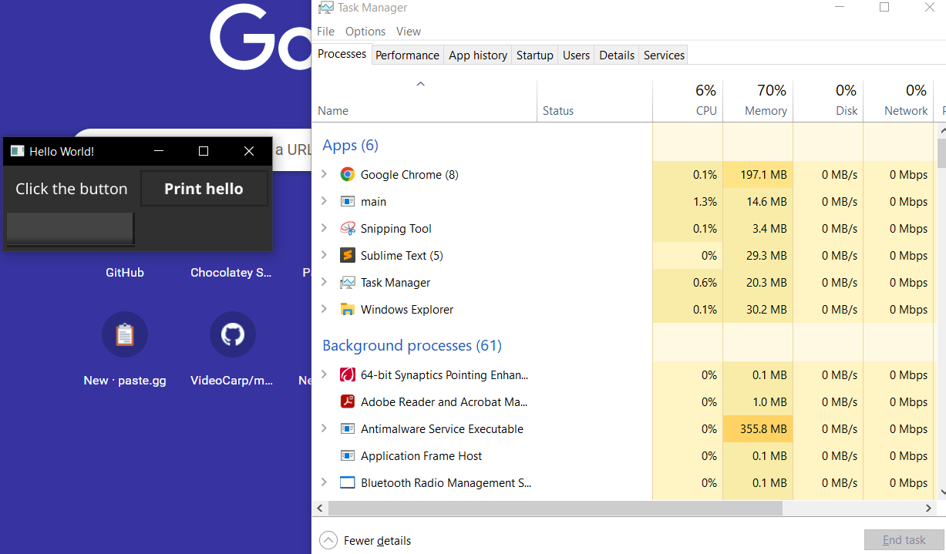This screenshot has width=946, height=554.
Task: Click the horizontal scrollbar right arrow
Action: coord(929,509)
